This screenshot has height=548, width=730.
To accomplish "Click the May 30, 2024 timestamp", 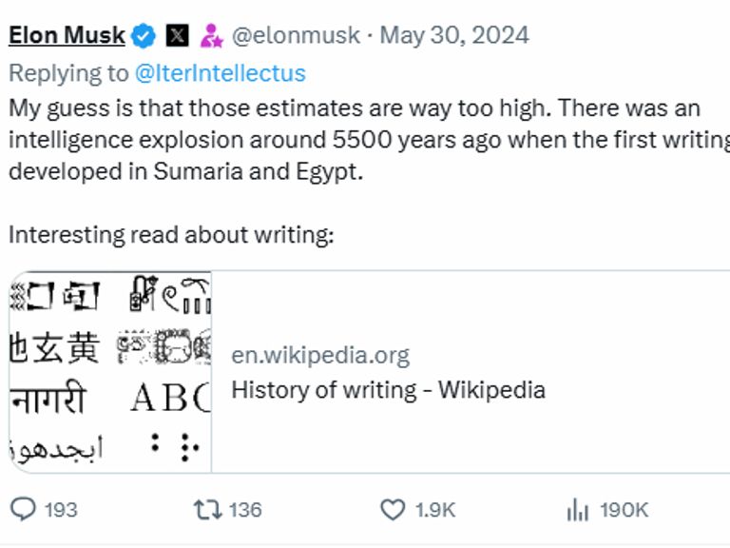I will 454,36.
